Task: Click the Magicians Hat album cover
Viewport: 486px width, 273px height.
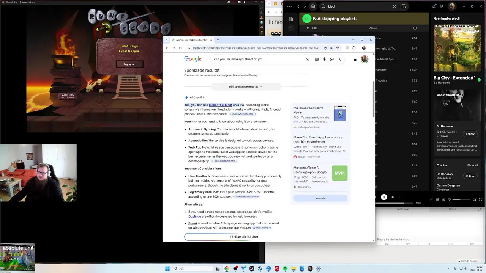Action: (x=457, y=48)
